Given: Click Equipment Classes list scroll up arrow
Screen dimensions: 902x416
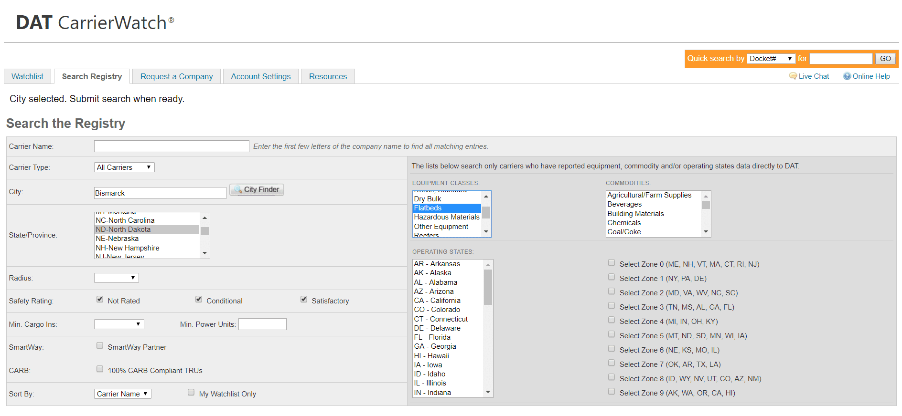Looking at the screenshot, I should click(x=486, y=197).
